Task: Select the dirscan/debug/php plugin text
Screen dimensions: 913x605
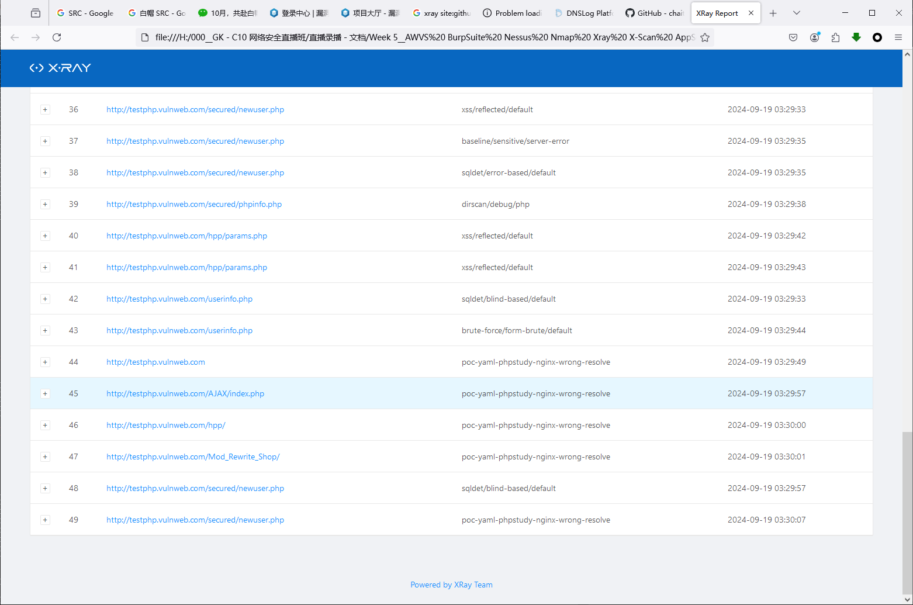Action: pyautogui.click(x=496, y=204)
